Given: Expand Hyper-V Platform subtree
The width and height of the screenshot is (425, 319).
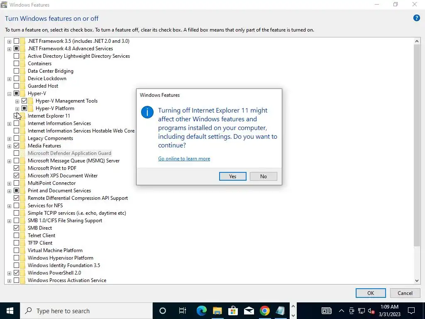Looking at the screenshot, I should pyautogui.click(x=17, y=109).
